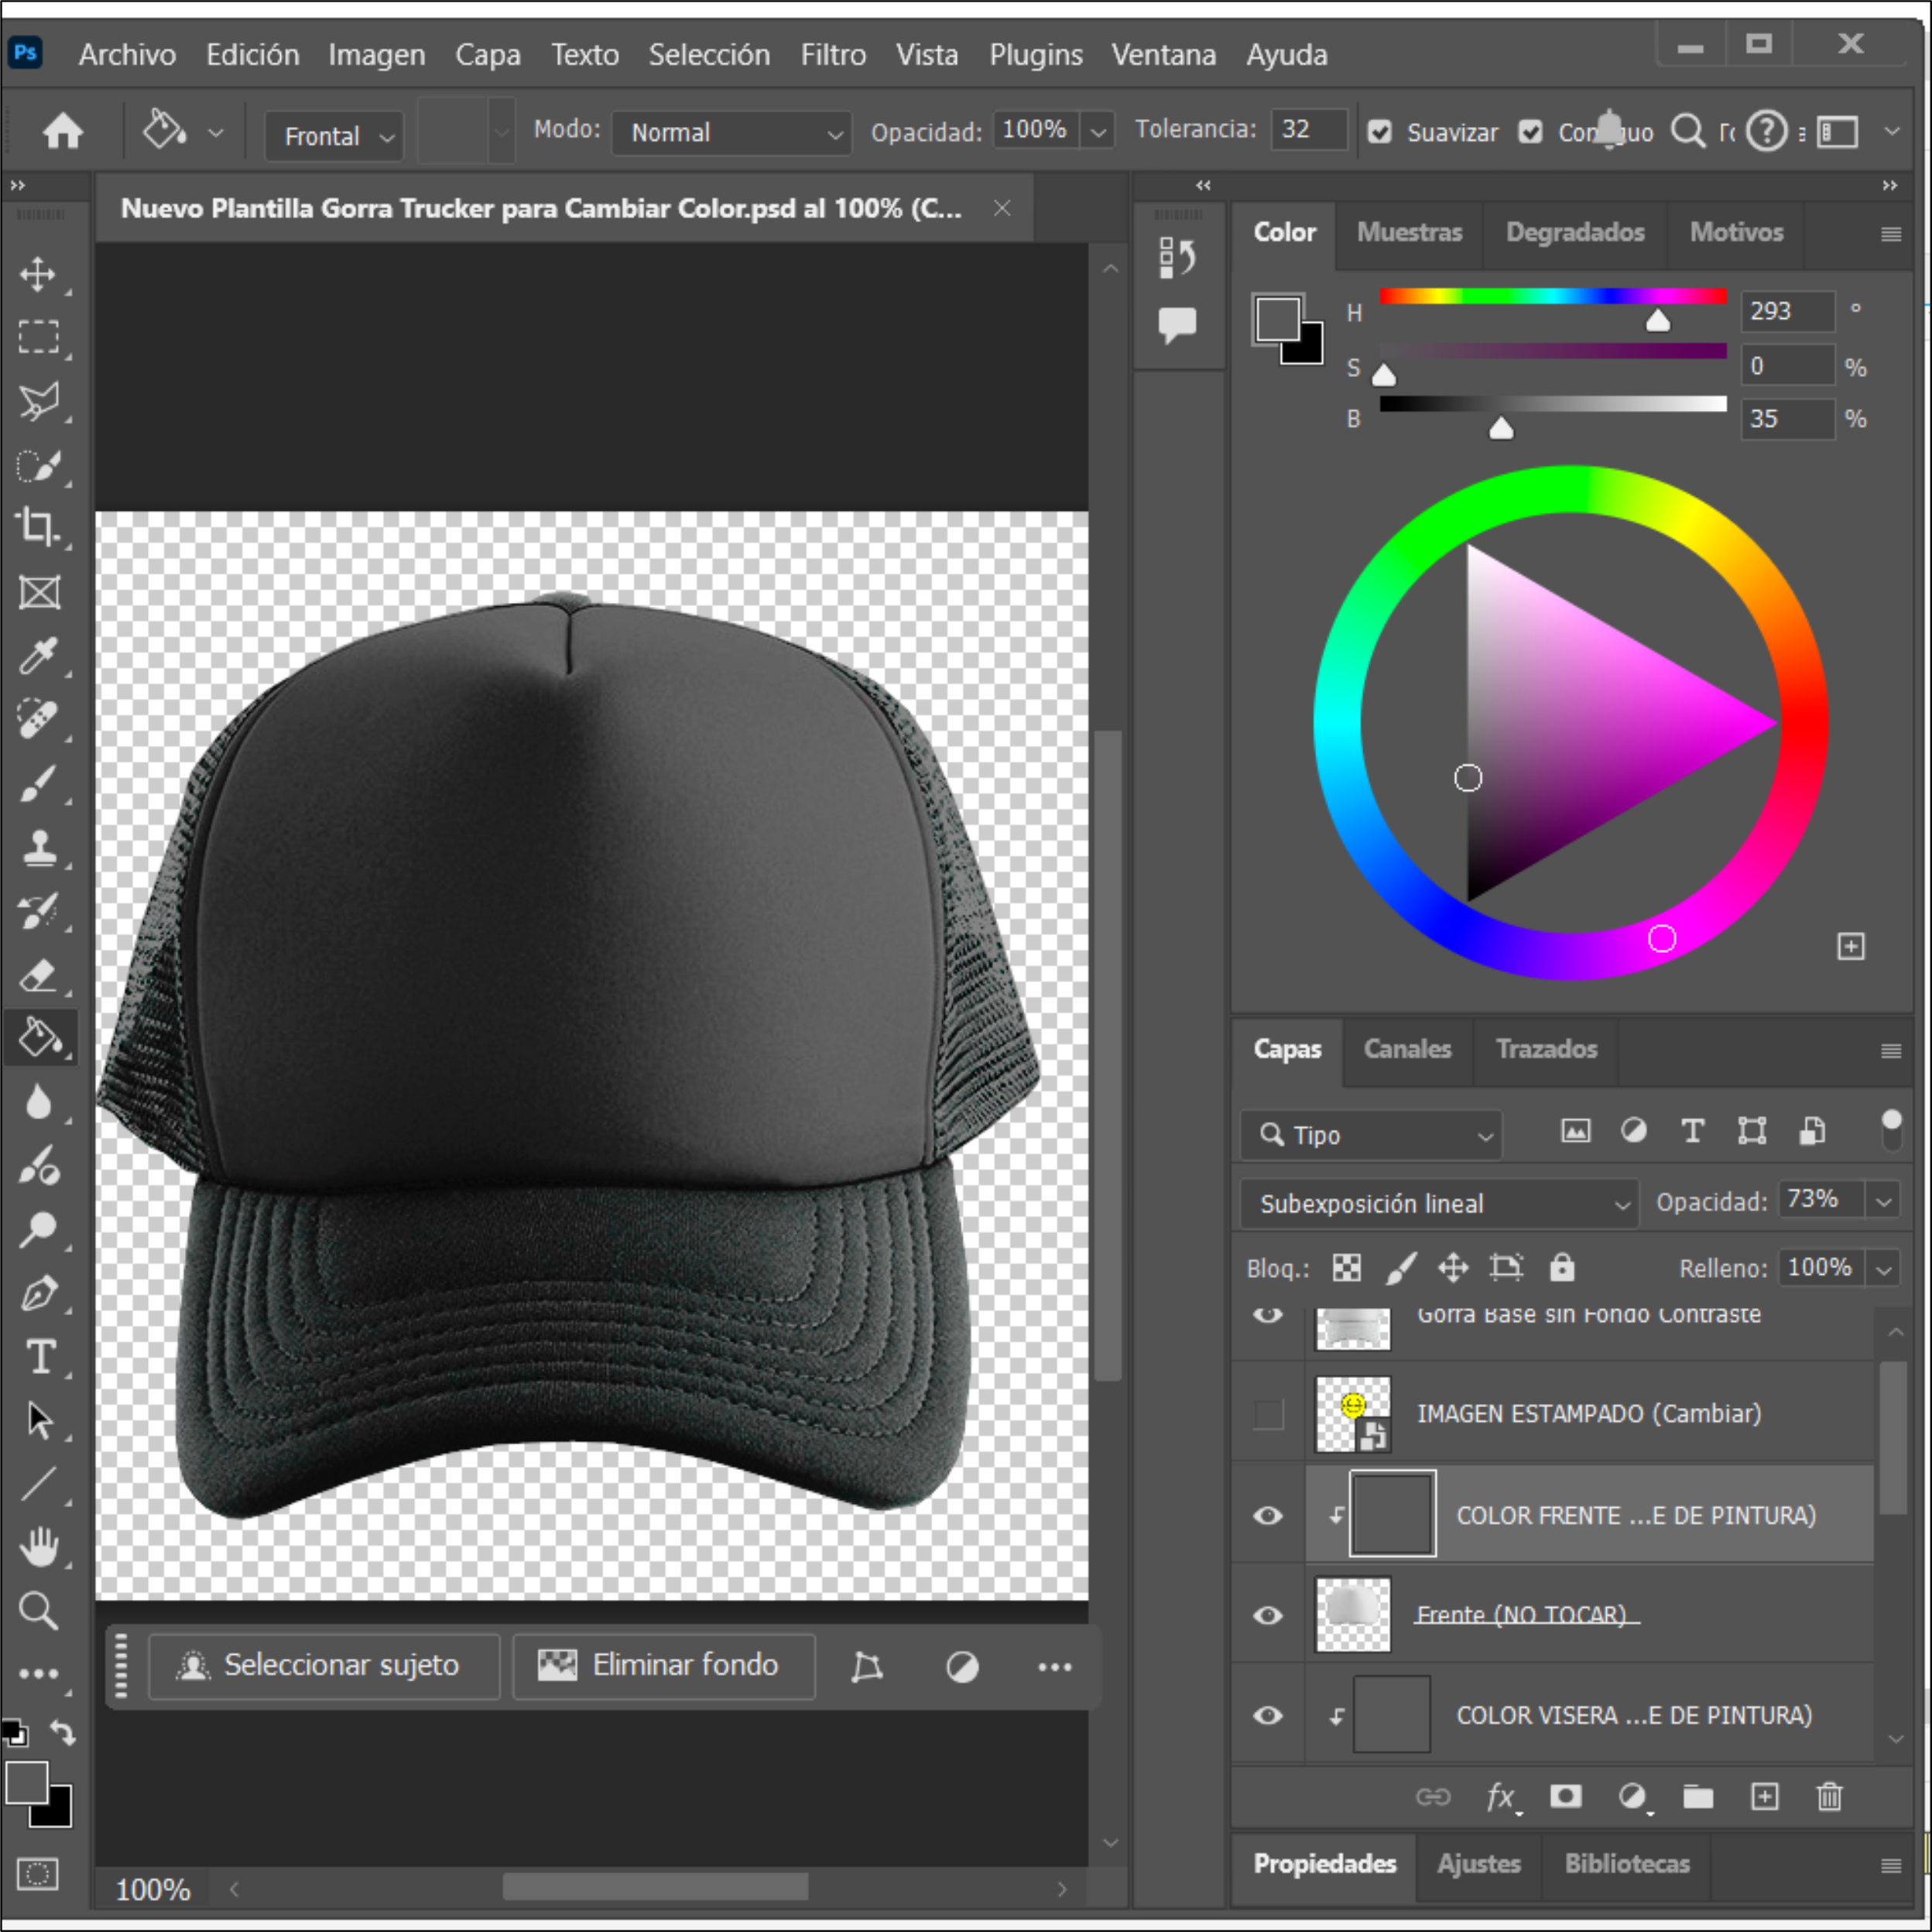Uncheck the Suavizar checkbox

(x=1380, y=132)
